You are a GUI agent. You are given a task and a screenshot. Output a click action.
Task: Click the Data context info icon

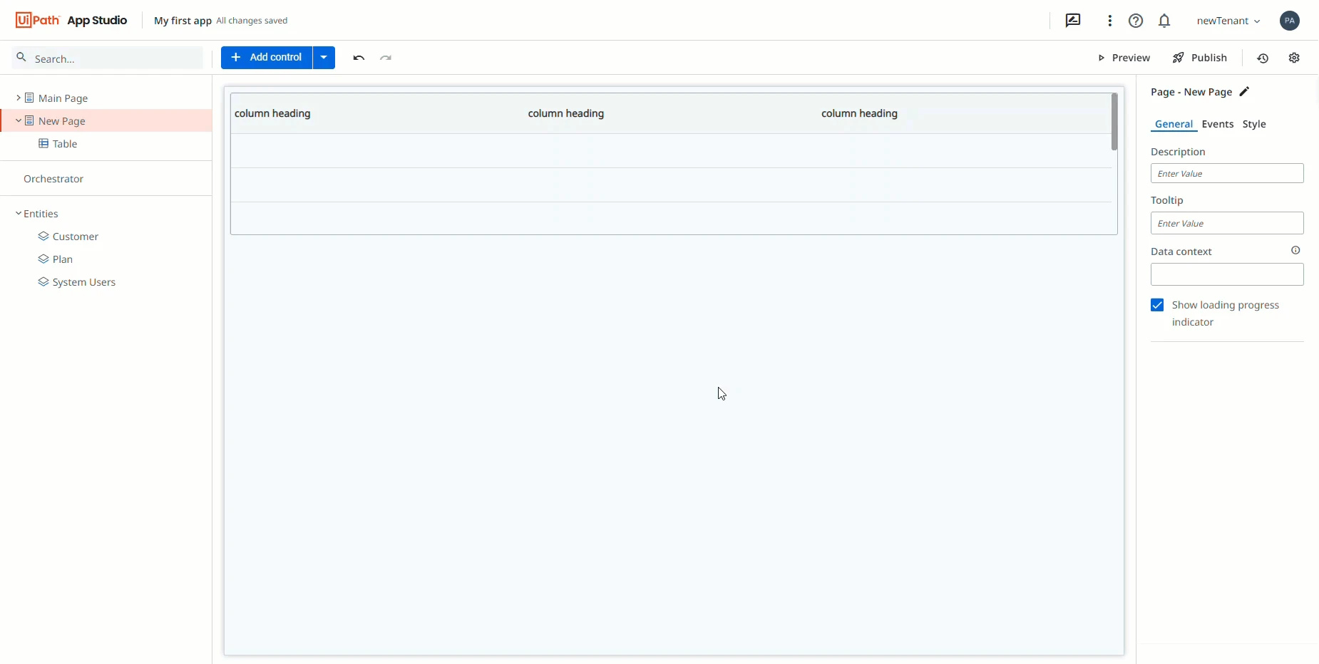click(x=1295, y=250)
